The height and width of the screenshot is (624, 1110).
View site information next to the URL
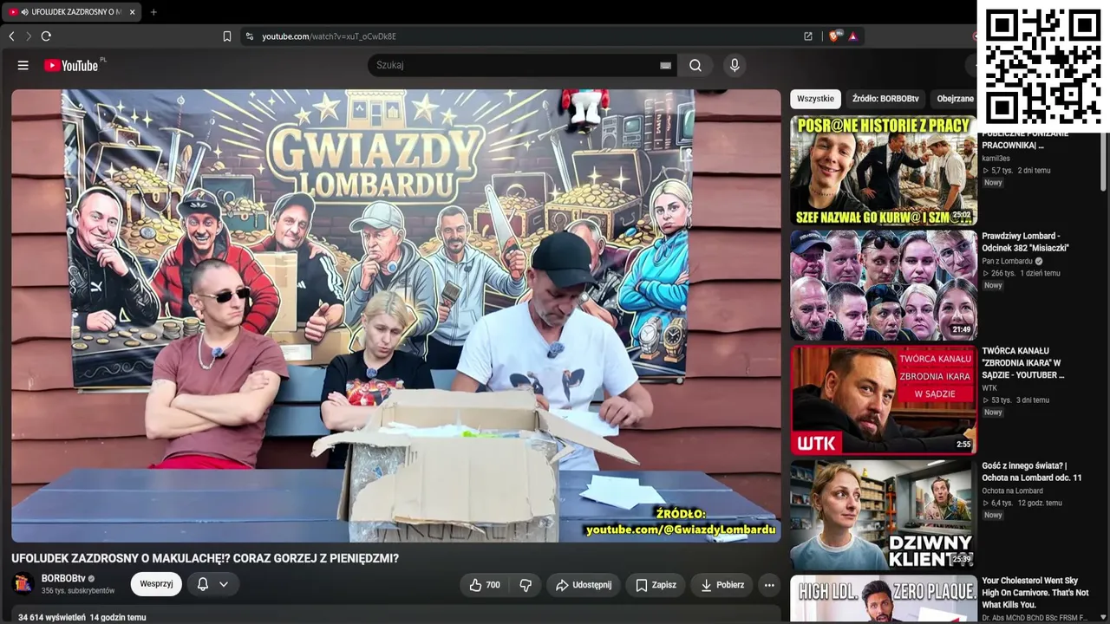coord(250,36)
